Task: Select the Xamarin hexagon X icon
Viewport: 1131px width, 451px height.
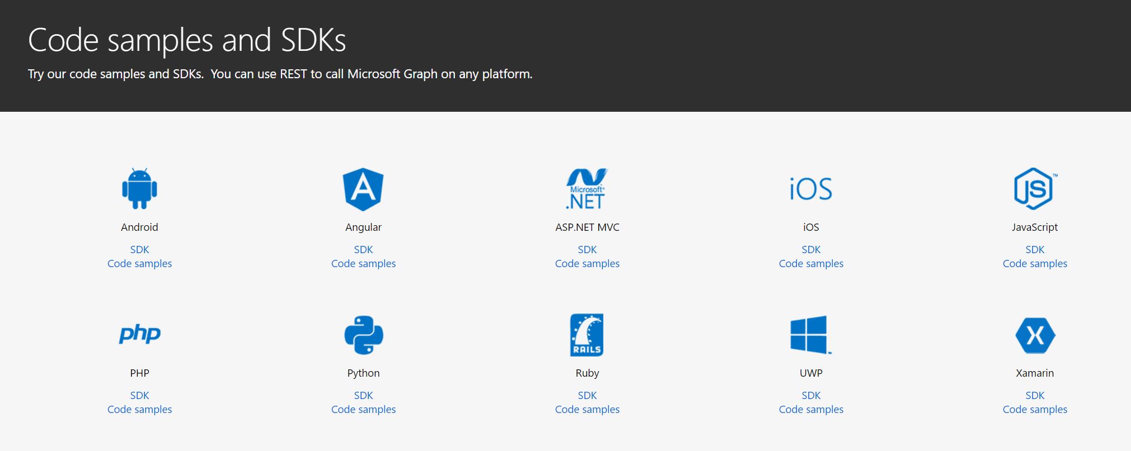Action: click(x=1035, y=335)
